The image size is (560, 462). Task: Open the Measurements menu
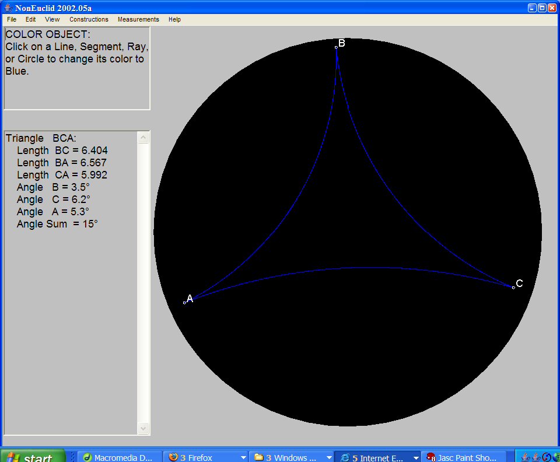click(x=138, y=19)
